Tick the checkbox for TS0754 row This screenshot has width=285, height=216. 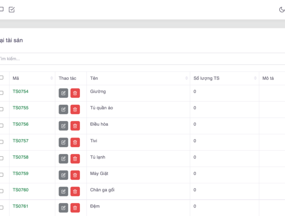1,93
